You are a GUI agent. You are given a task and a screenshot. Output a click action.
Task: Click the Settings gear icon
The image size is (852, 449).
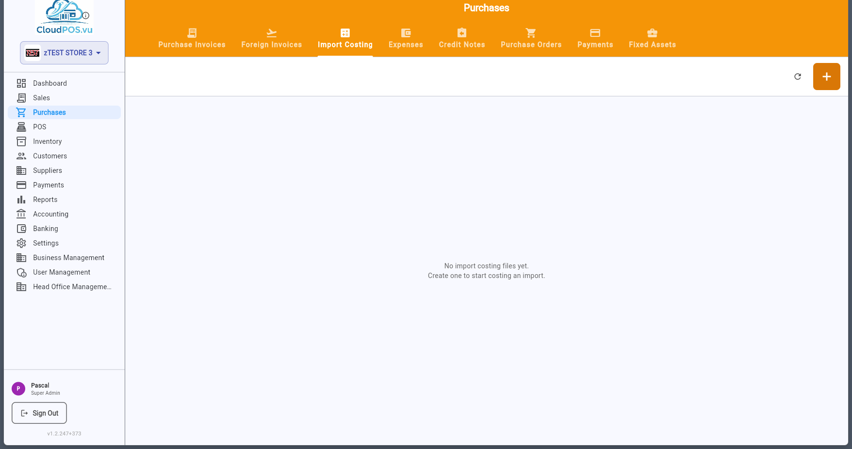21,243
